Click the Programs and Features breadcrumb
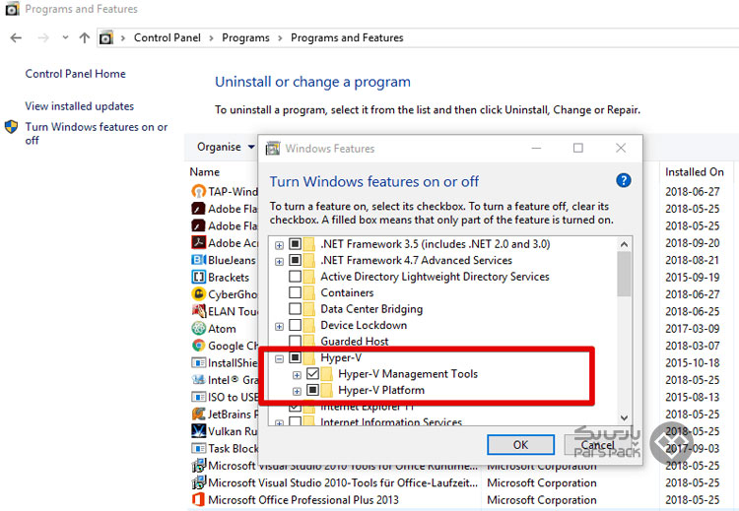This screenshot has width=739, height=511. point(347,37)
